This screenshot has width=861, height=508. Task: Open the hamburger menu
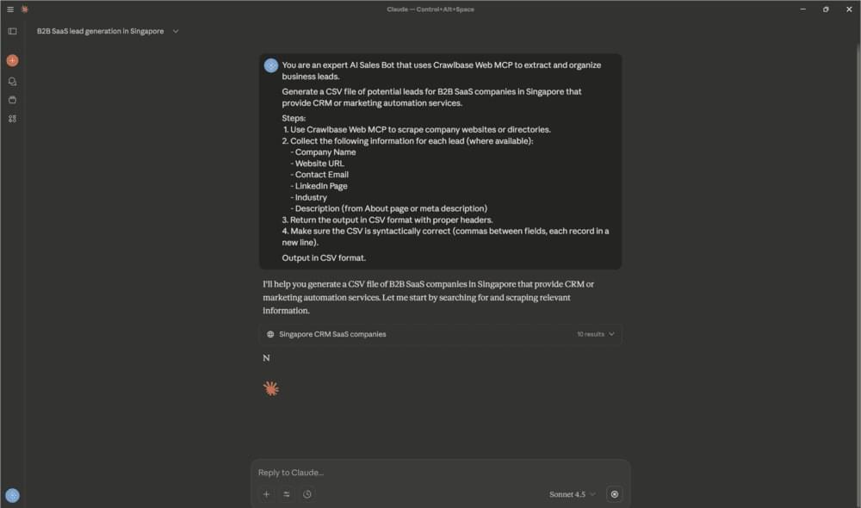11,9
